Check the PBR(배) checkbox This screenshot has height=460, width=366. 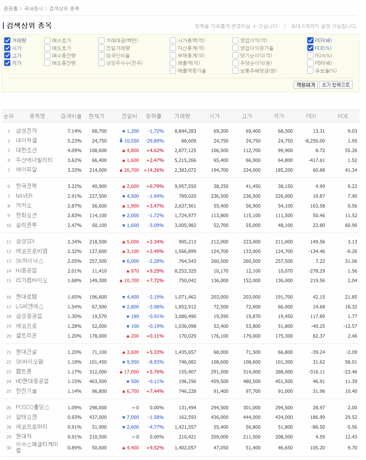coord(310,63)
